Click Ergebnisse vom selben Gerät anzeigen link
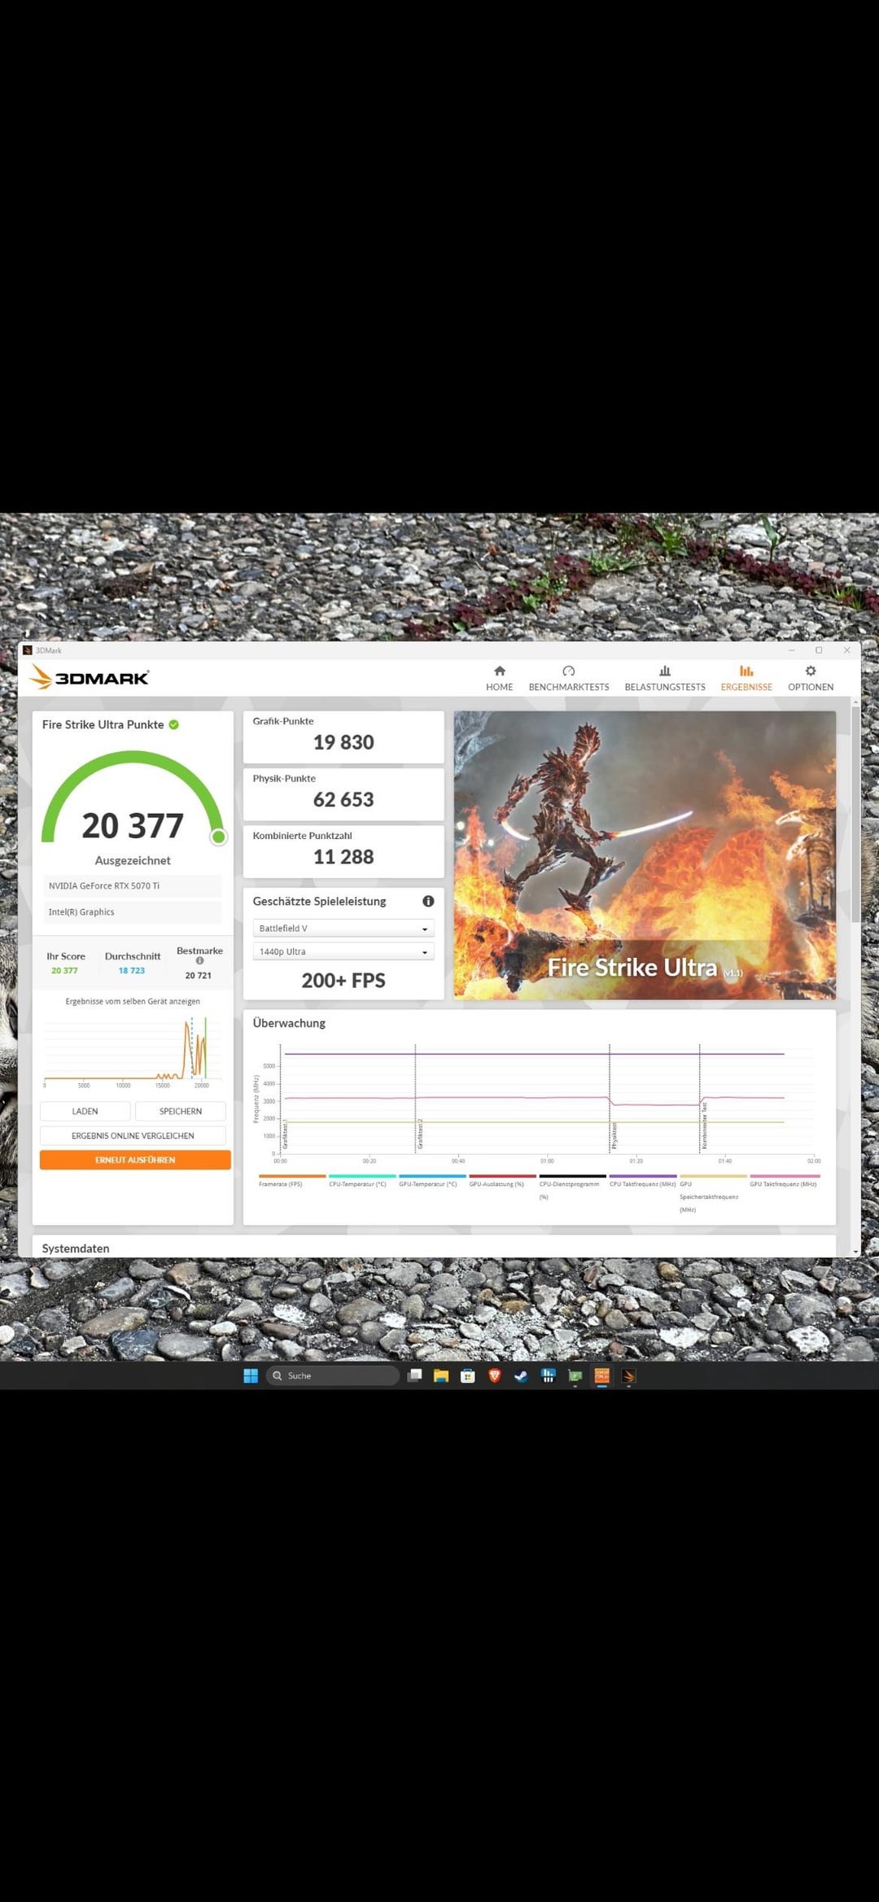Screen dimensions: 879x1902 point(133,1001)
